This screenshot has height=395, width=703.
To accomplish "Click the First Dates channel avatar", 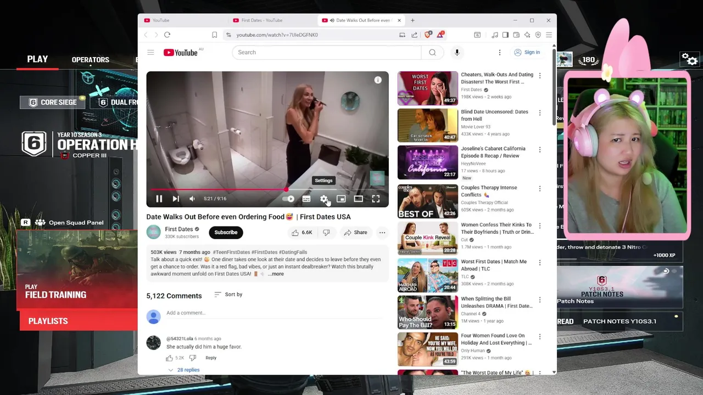I will point(153,233).
